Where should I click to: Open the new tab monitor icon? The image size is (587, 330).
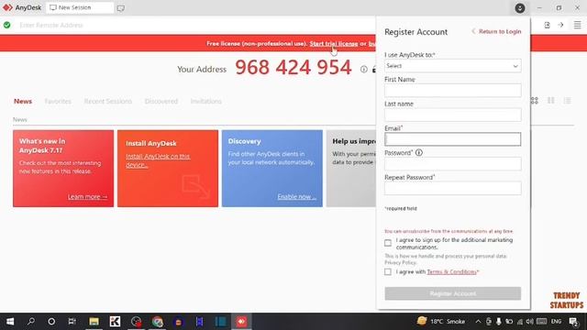(x=120, y=8)
